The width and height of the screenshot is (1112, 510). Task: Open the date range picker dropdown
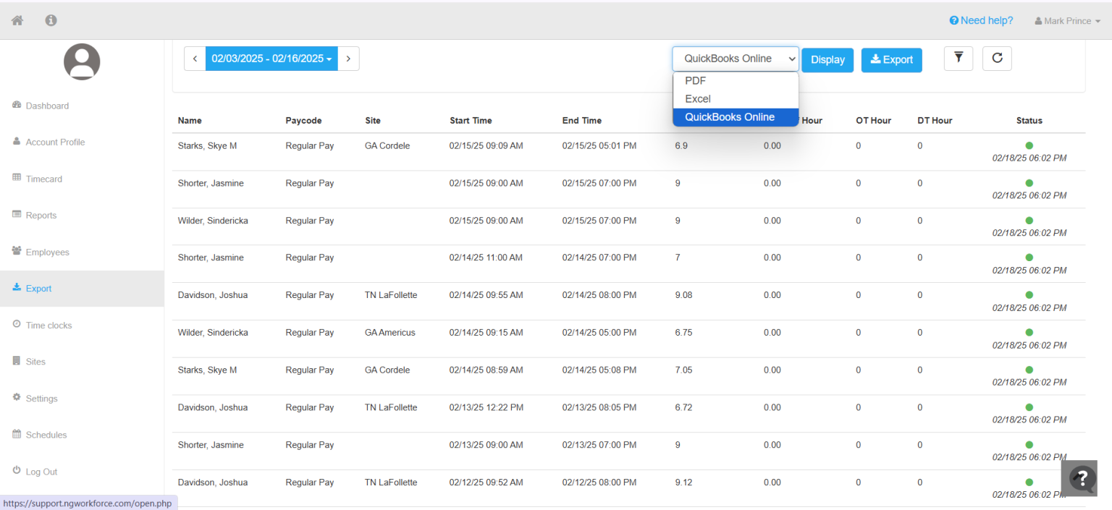271,58
